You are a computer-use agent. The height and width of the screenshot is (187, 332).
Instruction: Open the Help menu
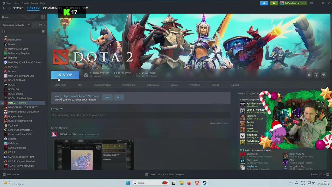coord(42,3)
